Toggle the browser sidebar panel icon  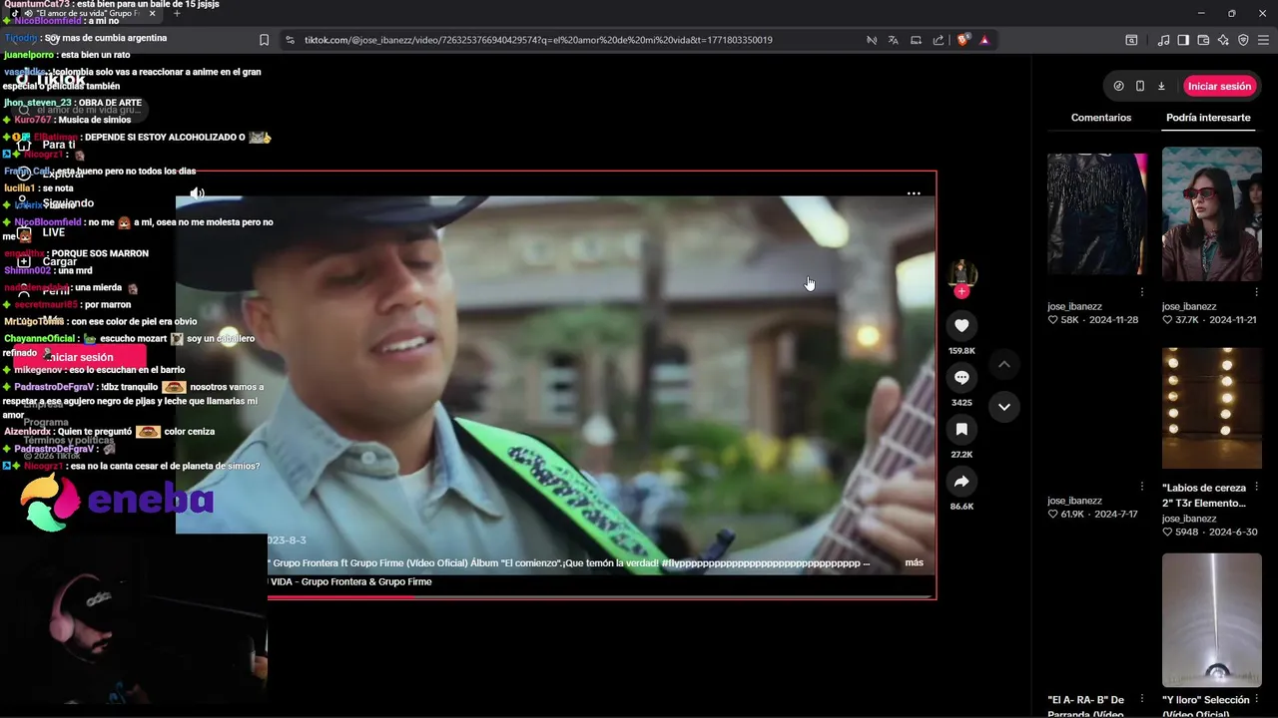click(x=1183, y=40)
